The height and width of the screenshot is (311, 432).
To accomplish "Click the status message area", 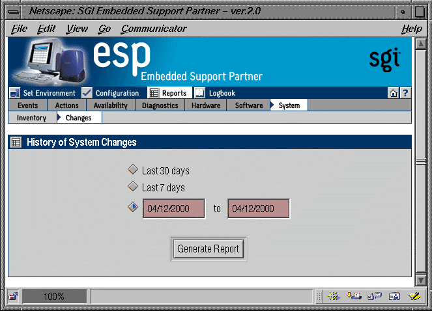I will click(201, 297).
